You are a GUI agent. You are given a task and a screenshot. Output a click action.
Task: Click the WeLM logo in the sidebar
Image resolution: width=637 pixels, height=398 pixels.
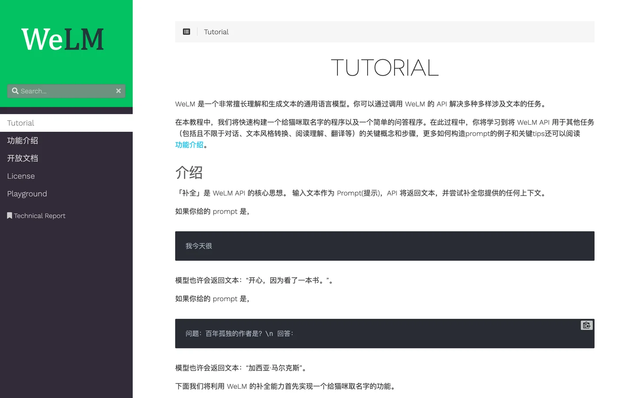(62, 39)
